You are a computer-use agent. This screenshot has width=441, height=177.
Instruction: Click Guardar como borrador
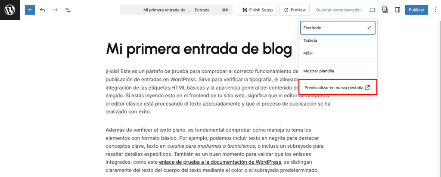[339, 10]
